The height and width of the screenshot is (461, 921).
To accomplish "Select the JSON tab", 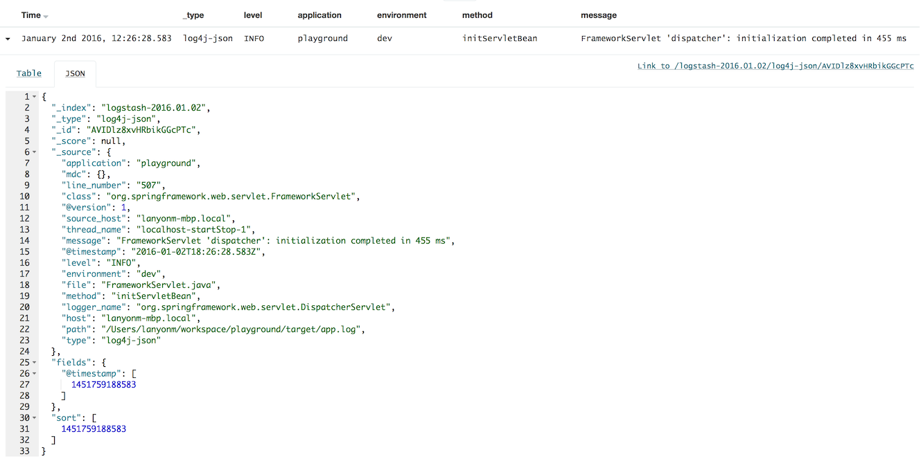I will pos(74,73).
